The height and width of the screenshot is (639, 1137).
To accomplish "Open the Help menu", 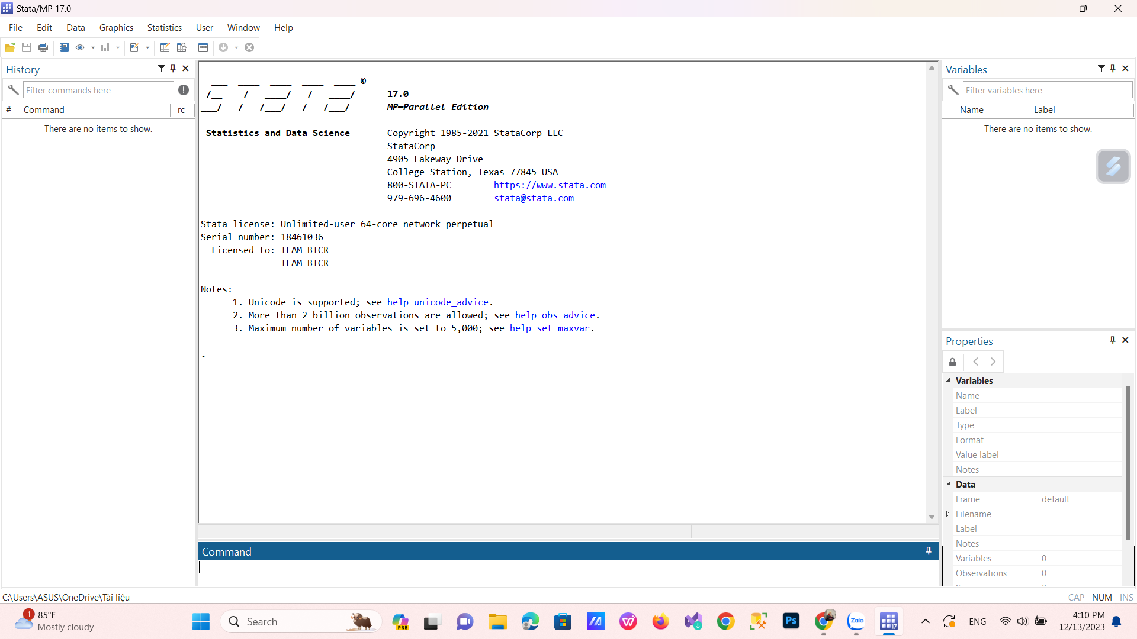I will click(x=284, y=27).
